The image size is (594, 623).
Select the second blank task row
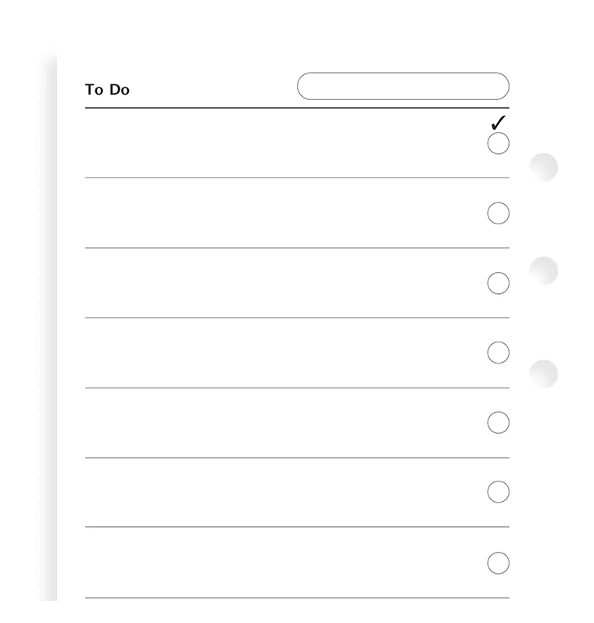(281, 213)
